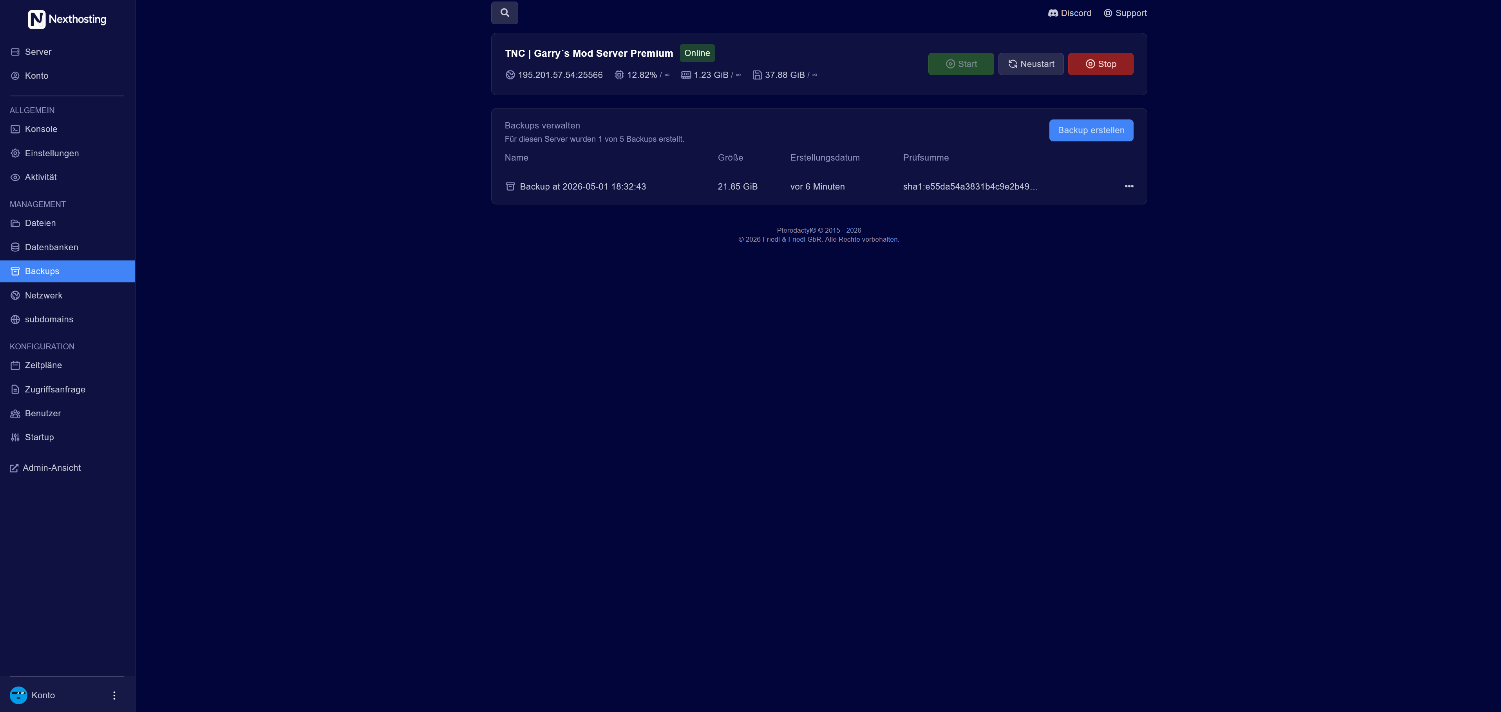Click the subdomains globe icon

point(15,319)
